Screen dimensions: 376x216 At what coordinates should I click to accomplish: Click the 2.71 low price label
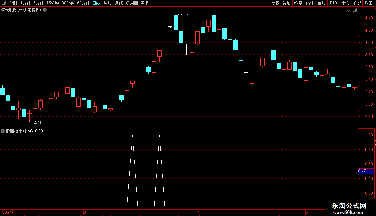[37, 122]
